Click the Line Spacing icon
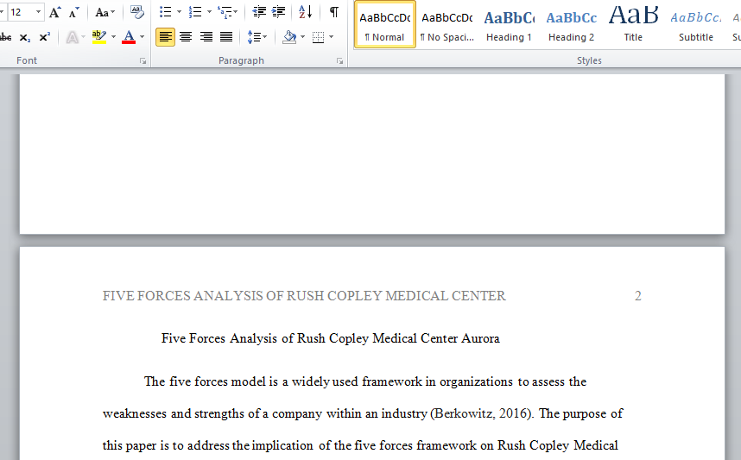Viewport: 741px width, 460px height. [254, 37]
